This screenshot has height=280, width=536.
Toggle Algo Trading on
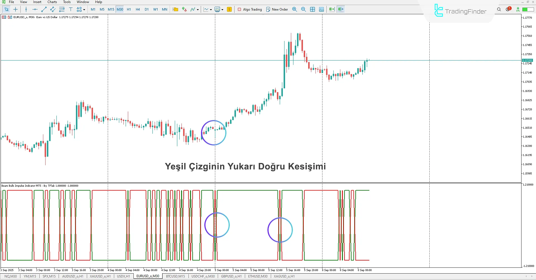(249, 9)
